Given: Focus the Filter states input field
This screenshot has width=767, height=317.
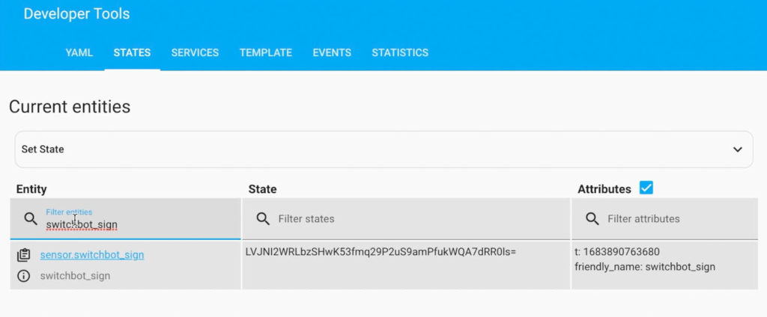Looking at the screenshot, I should 407,219.
